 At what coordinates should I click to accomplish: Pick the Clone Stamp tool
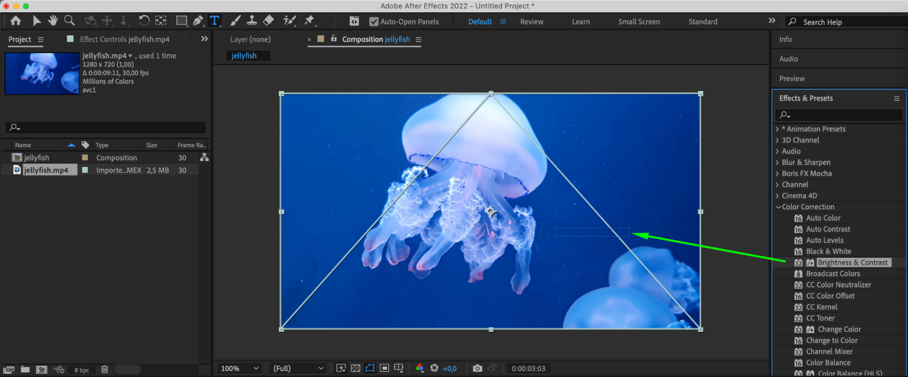[x=252, y=21]
